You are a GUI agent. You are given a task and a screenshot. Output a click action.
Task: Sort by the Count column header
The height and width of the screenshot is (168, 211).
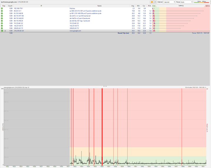pyautogui.click(x=10, y=6)
